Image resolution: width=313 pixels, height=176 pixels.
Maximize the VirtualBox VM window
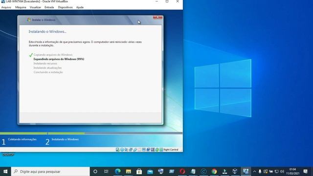167,1
